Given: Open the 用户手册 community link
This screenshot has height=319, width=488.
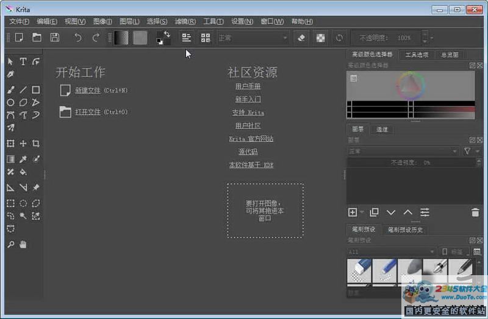Looking at the screenshot, I should click(248, 86).
